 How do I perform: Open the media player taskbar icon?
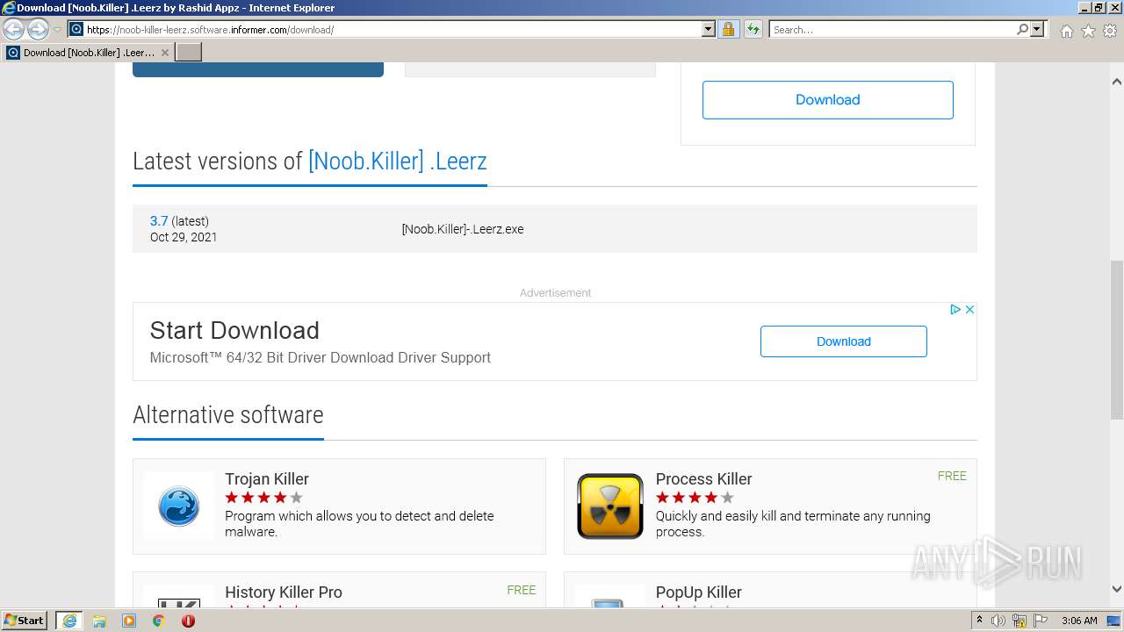point(129,621)
